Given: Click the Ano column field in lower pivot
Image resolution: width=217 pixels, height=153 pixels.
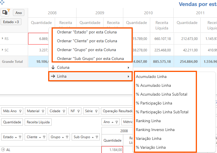Looking at the screenshot, I should 110,122.
